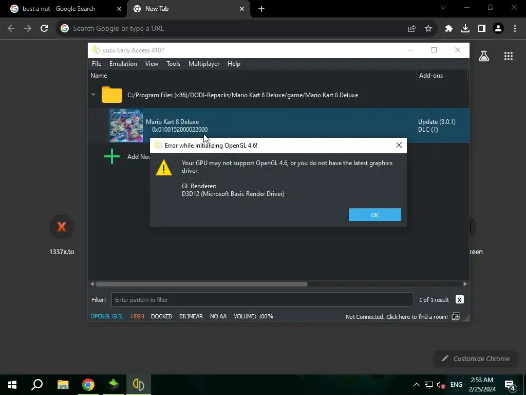Click OK in the OpenGL error dialog
526x395 pixels.
(x=374, y=214)
